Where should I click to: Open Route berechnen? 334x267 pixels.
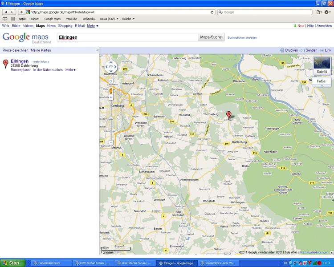coord(15,50)
